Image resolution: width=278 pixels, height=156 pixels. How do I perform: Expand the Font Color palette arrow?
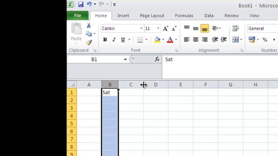tap(176, 39)
